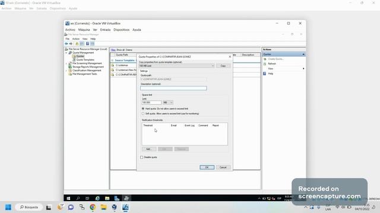Image resolution: width=380 pixels, height=213 pixels.
Task: Click the Filter link above quota list
Action: click(113, 50)
